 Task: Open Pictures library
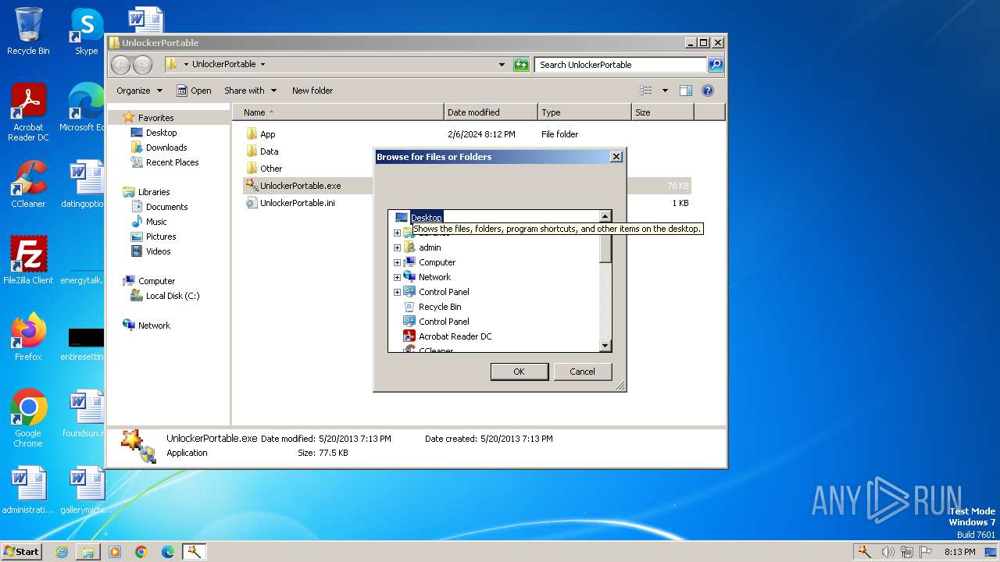click(161, 237)
